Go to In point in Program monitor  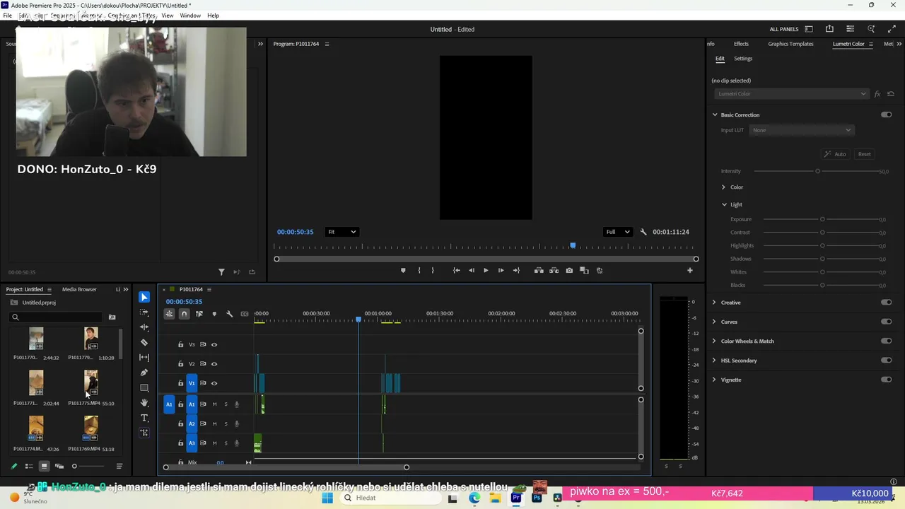pyautogui.click(x=456, y=271)
